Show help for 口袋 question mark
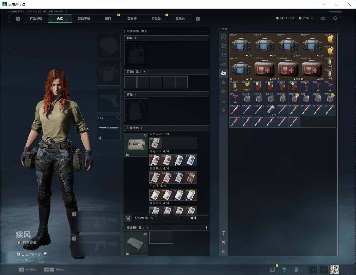Screen dimensions: 356x275 tap(144, 72)
